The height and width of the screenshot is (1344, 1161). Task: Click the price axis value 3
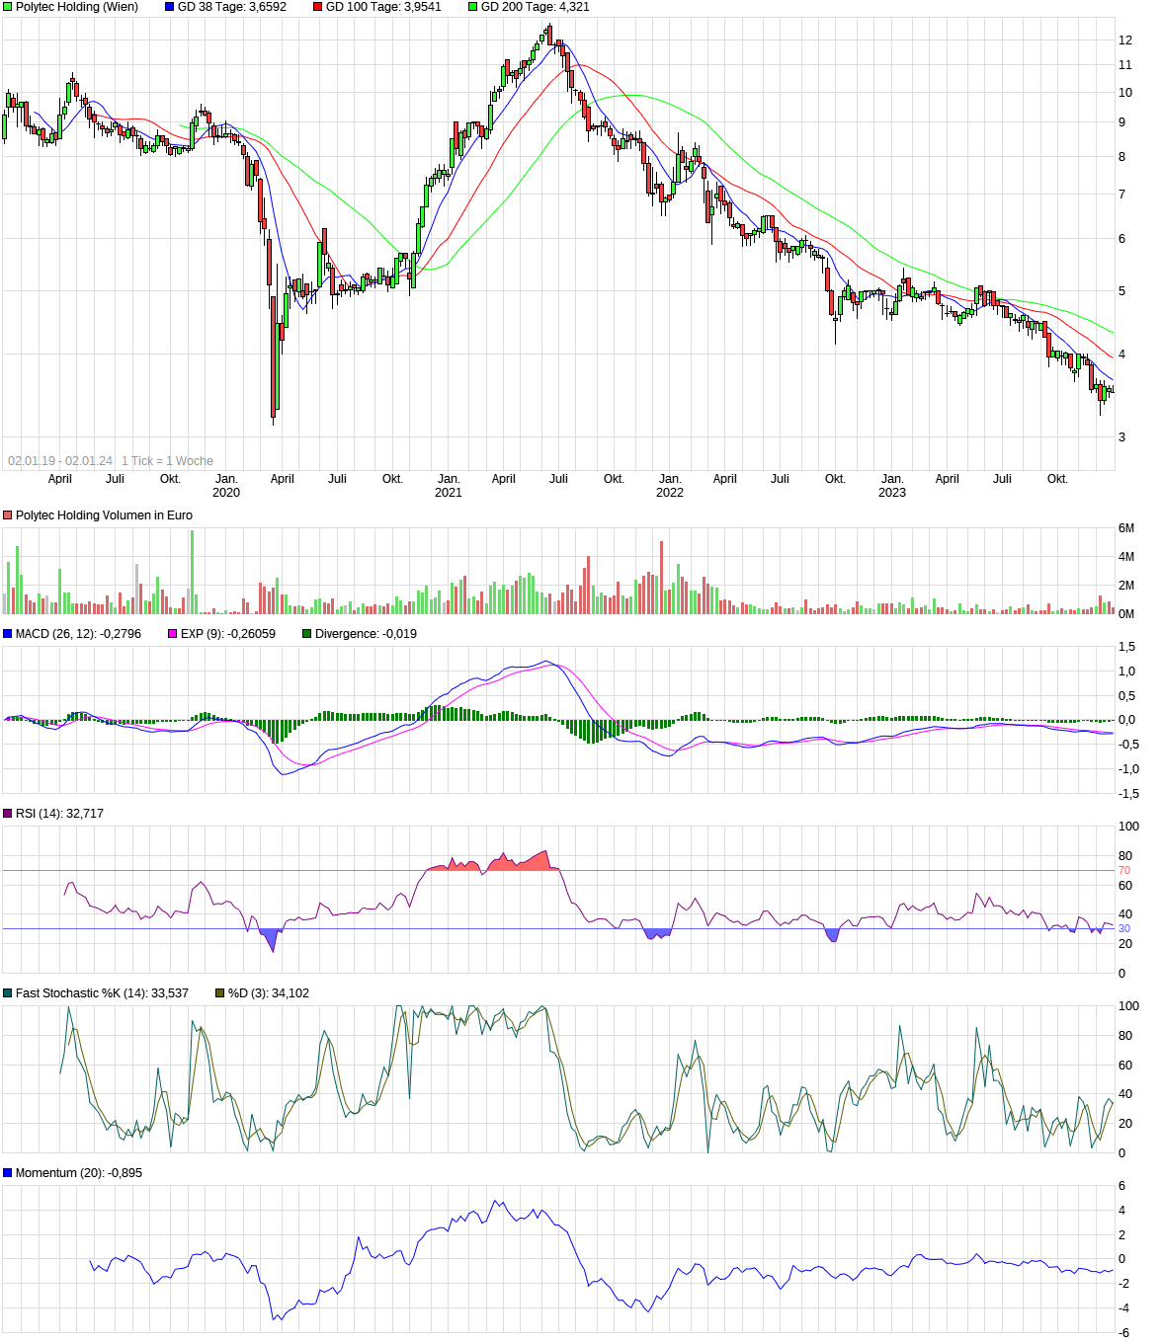1121,437
